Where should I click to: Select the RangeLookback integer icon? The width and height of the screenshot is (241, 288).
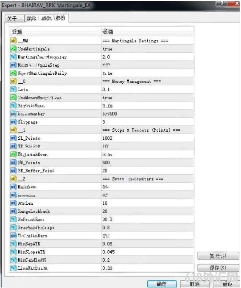[x=13, y=211]
